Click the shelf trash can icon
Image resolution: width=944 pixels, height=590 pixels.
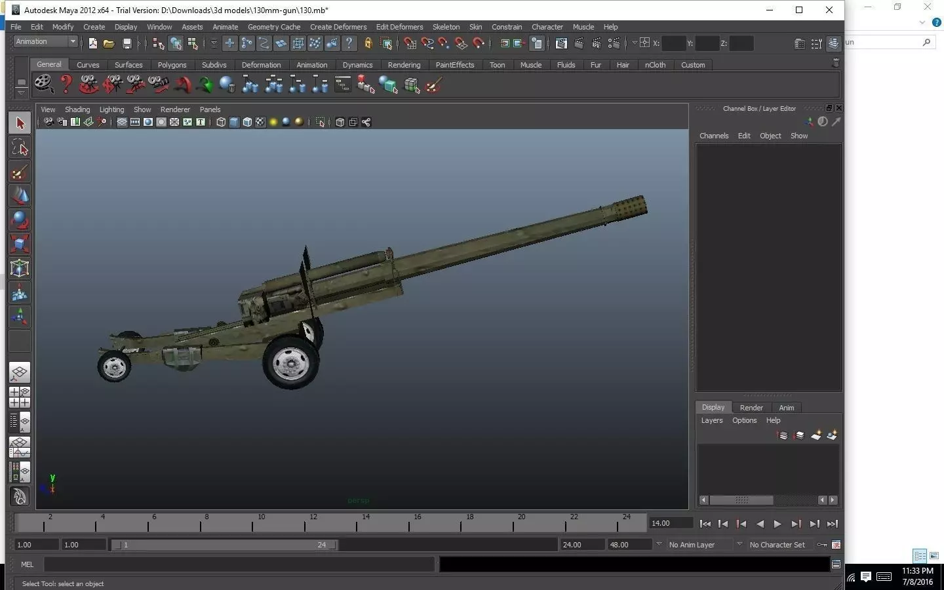[x=836, y=64]
